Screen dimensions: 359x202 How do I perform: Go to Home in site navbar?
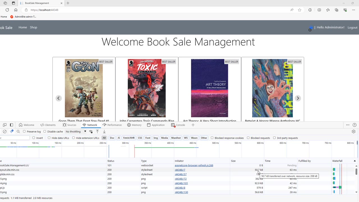click(23, 27)
